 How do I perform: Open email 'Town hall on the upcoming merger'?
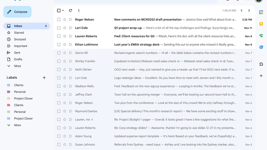(x=154, y=95)
